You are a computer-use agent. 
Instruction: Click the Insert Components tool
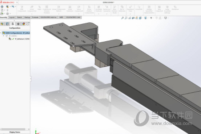[32, 9]
